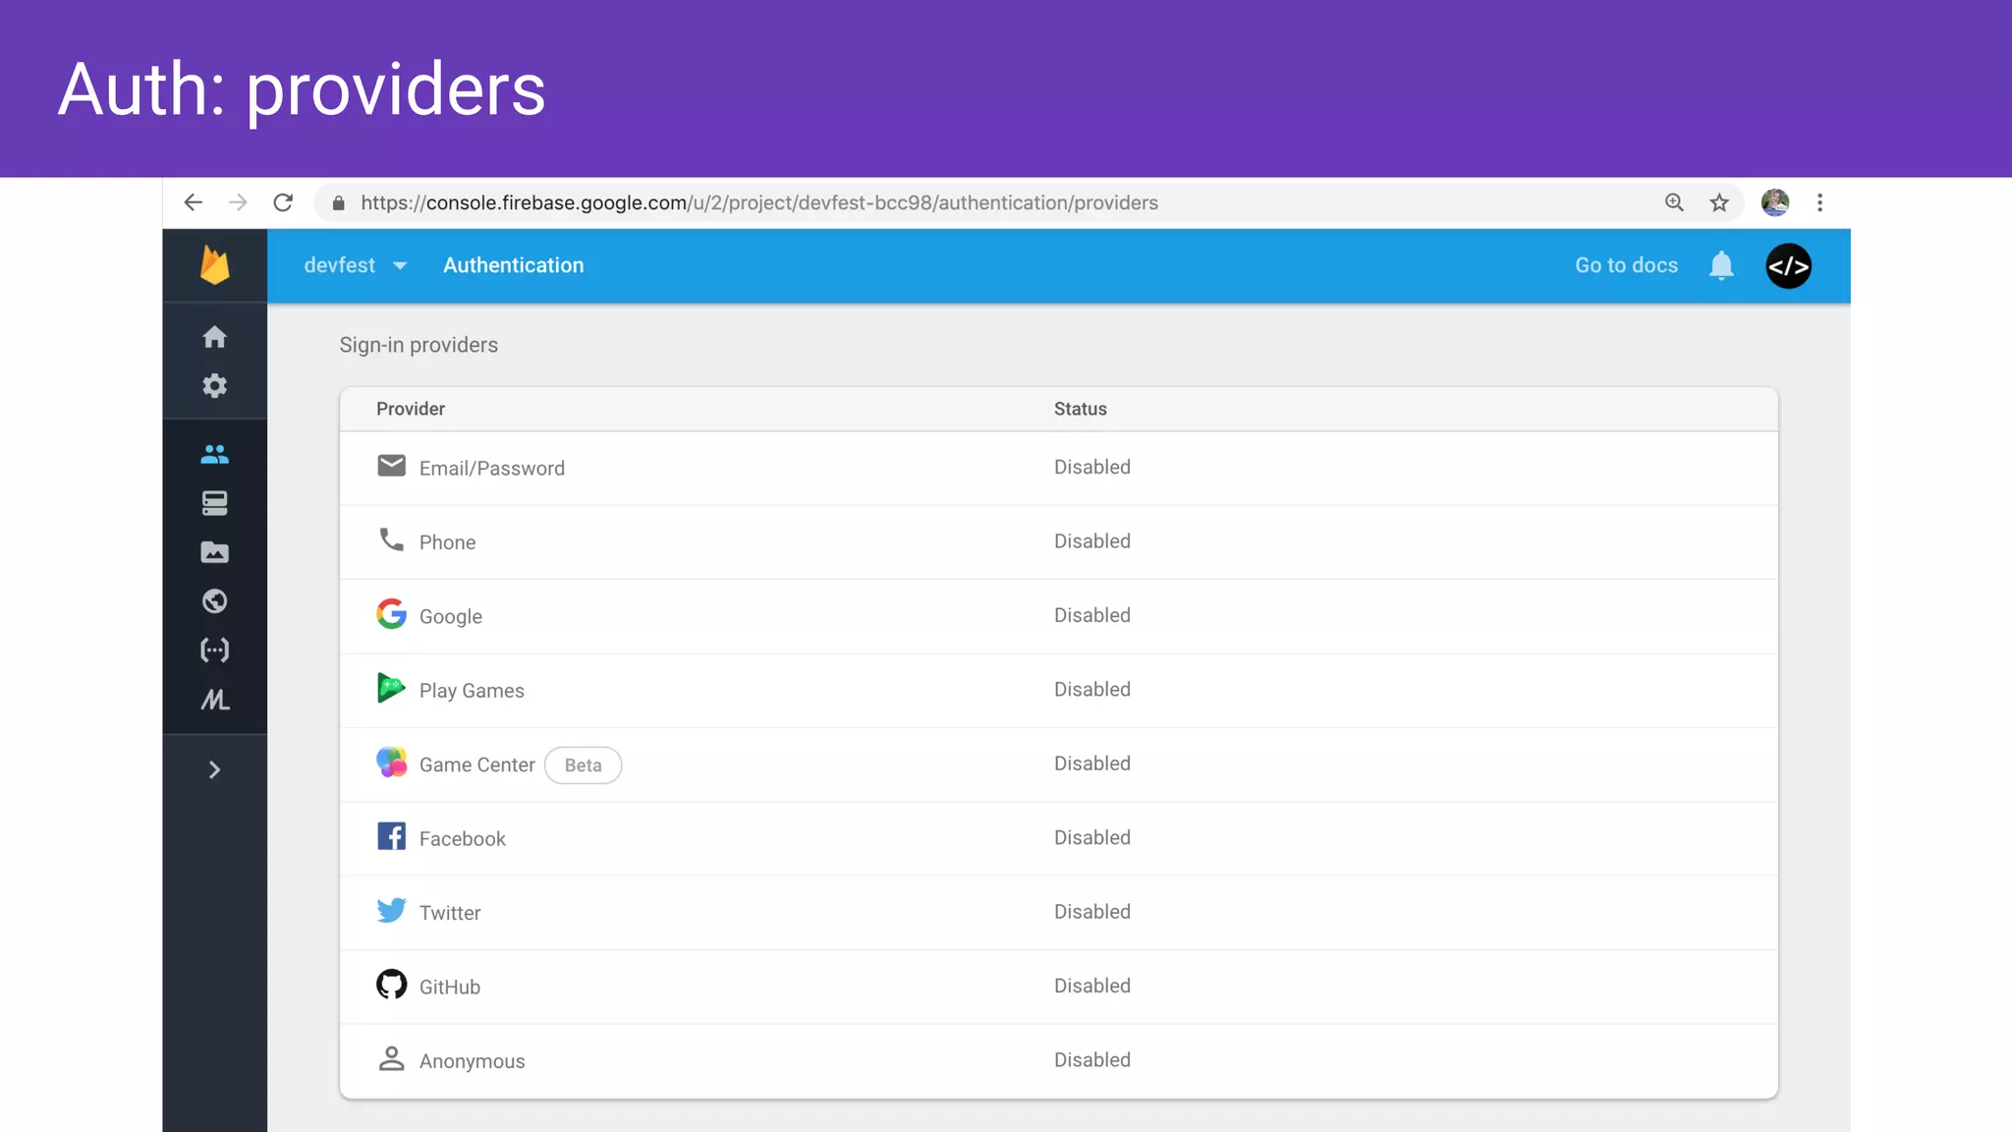Click the Email/Password envelope icon

[x=391, y=465]
